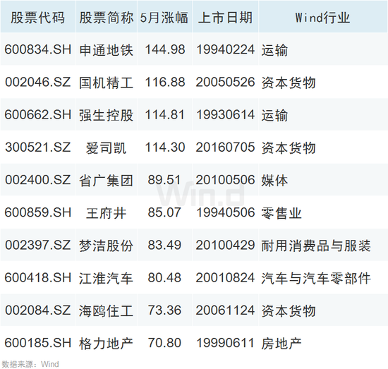Viewport: 388px width, 369px height.
Task: Click the value 116.88
Action: tap(165, 82)
